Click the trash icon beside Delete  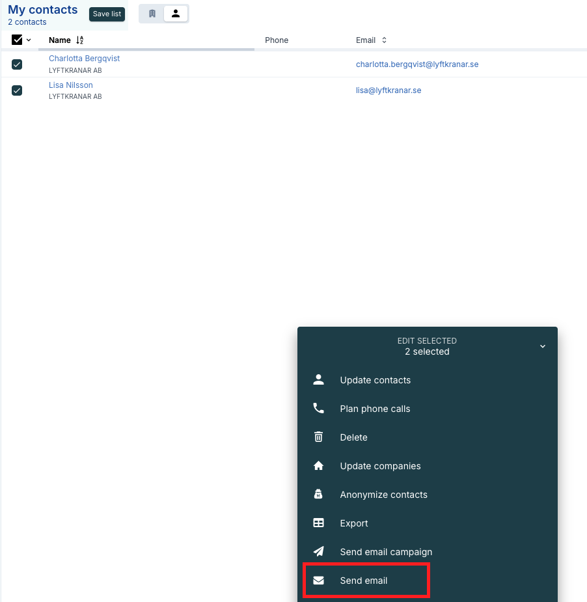click(x=318, y=437)
